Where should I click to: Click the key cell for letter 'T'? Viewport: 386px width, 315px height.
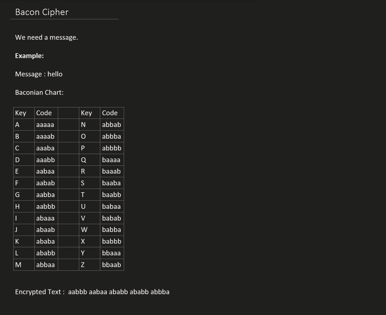point(90,195)
